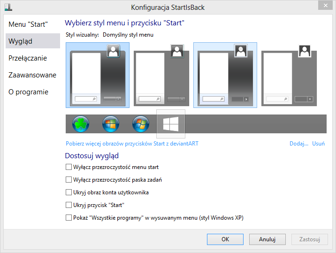Click the Domyślny styl menu text

[128, 35]
